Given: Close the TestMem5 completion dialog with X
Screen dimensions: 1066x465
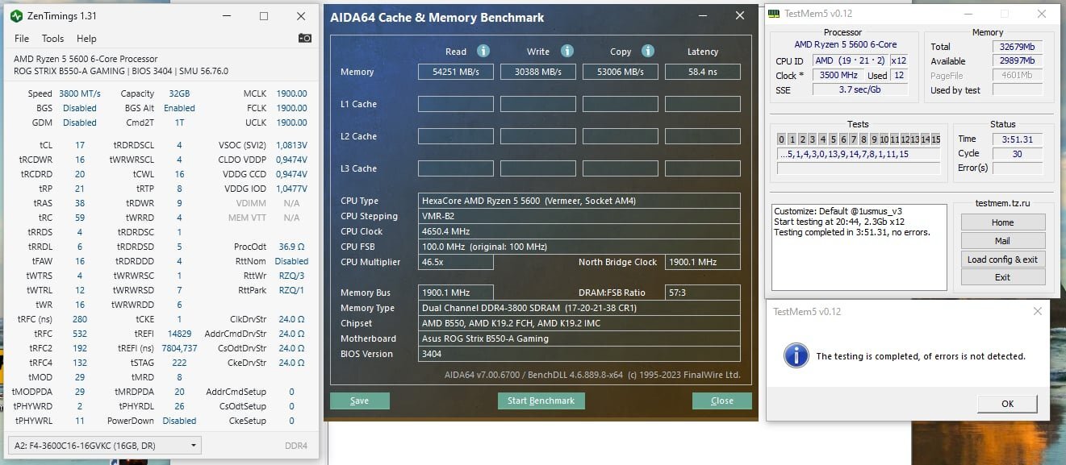Looking at the screenshot, I should tap(1038, 312).
